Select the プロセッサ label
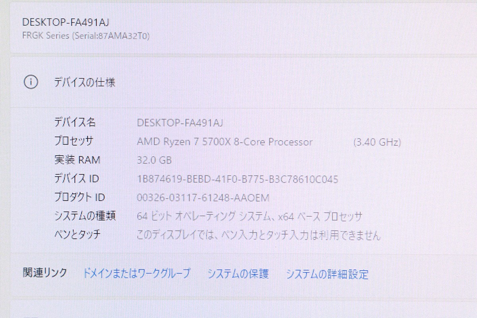 coord(74,141)
